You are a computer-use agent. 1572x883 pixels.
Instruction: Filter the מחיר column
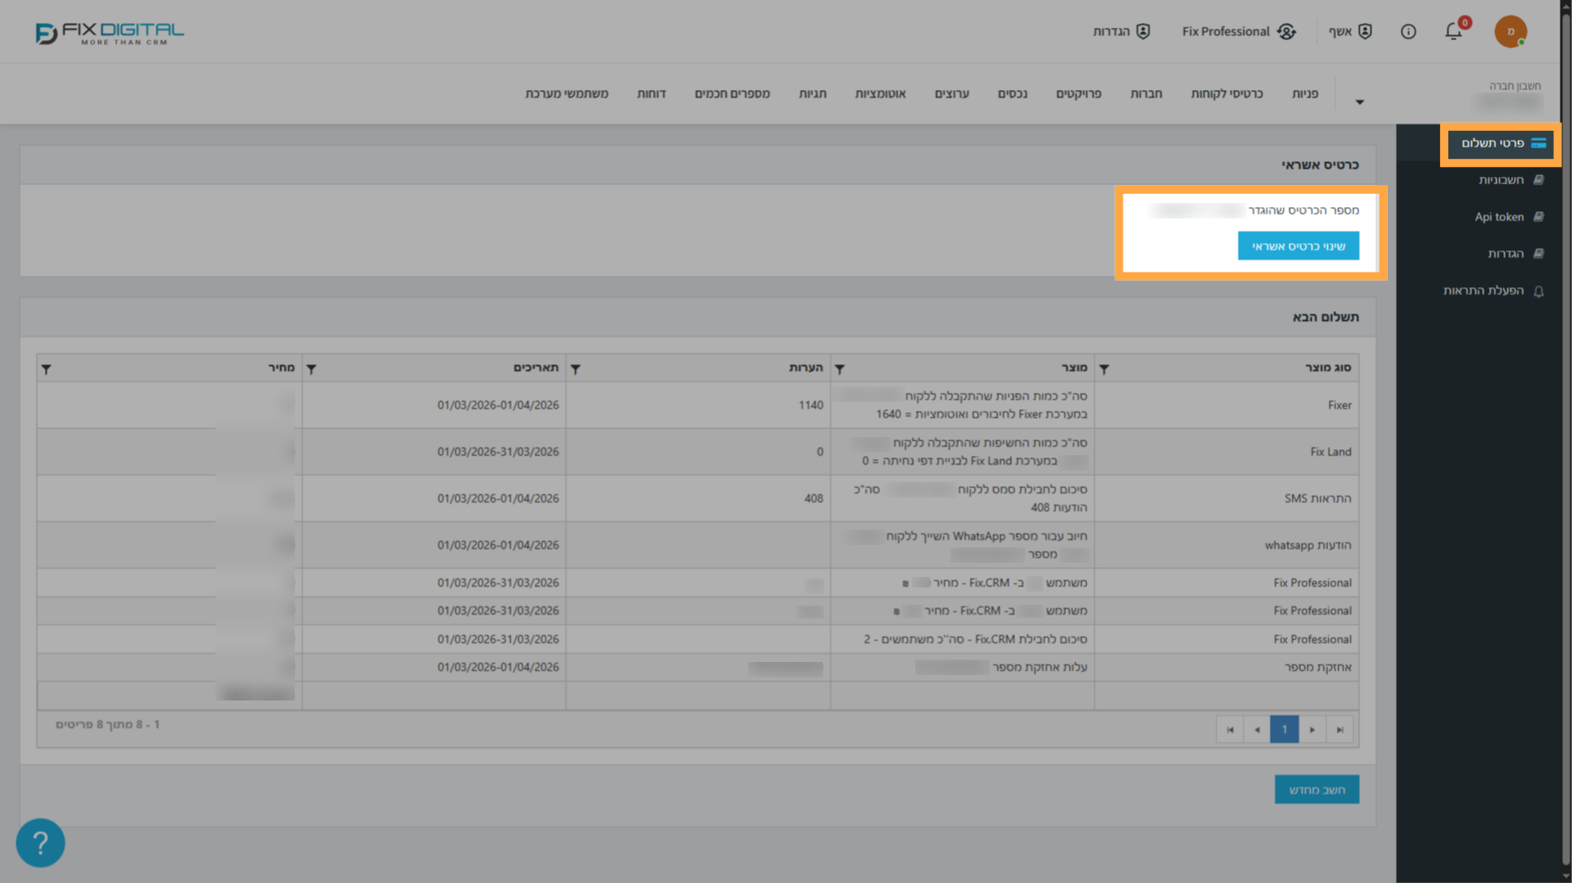tap(47, 369)
